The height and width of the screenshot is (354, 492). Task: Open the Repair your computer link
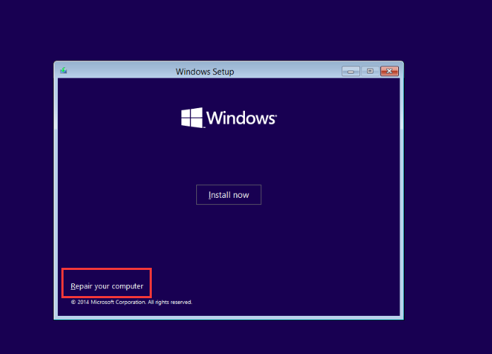(x=107, y=286)
